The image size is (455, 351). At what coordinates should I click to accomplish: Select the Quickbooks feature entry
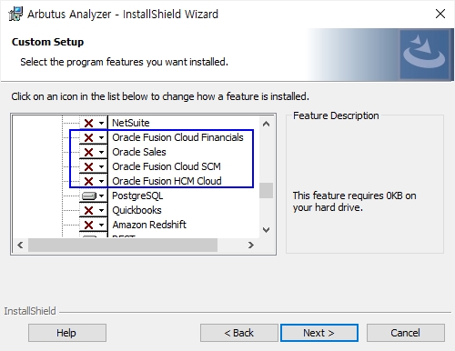tap(136, 210)
